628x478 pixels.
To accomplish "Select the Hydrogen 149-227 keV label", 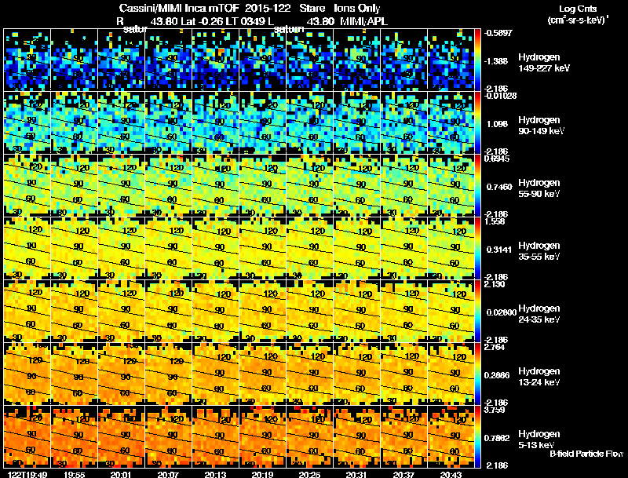I will click(x=543, y=63).
